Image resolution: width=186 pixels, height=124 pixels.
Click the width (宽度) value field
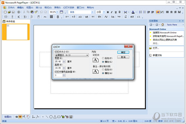pos(59,61)
